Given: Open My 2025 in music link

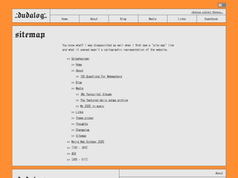Looking at the screenshot, I should (92, 106).
